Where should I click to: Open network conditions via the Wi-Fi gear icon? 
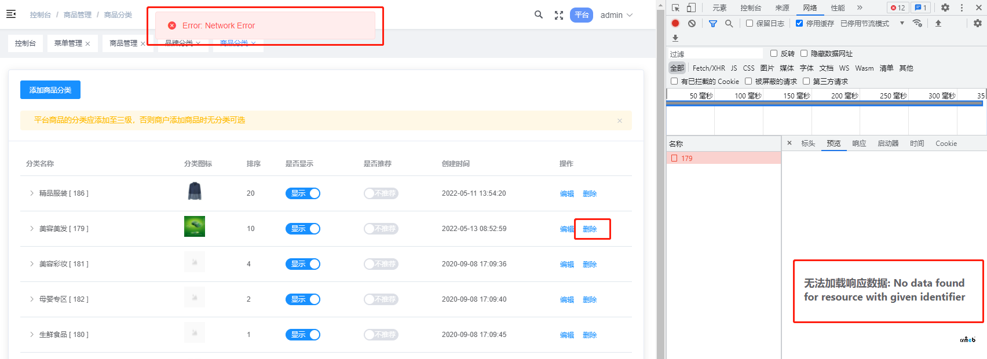[917, 23]
